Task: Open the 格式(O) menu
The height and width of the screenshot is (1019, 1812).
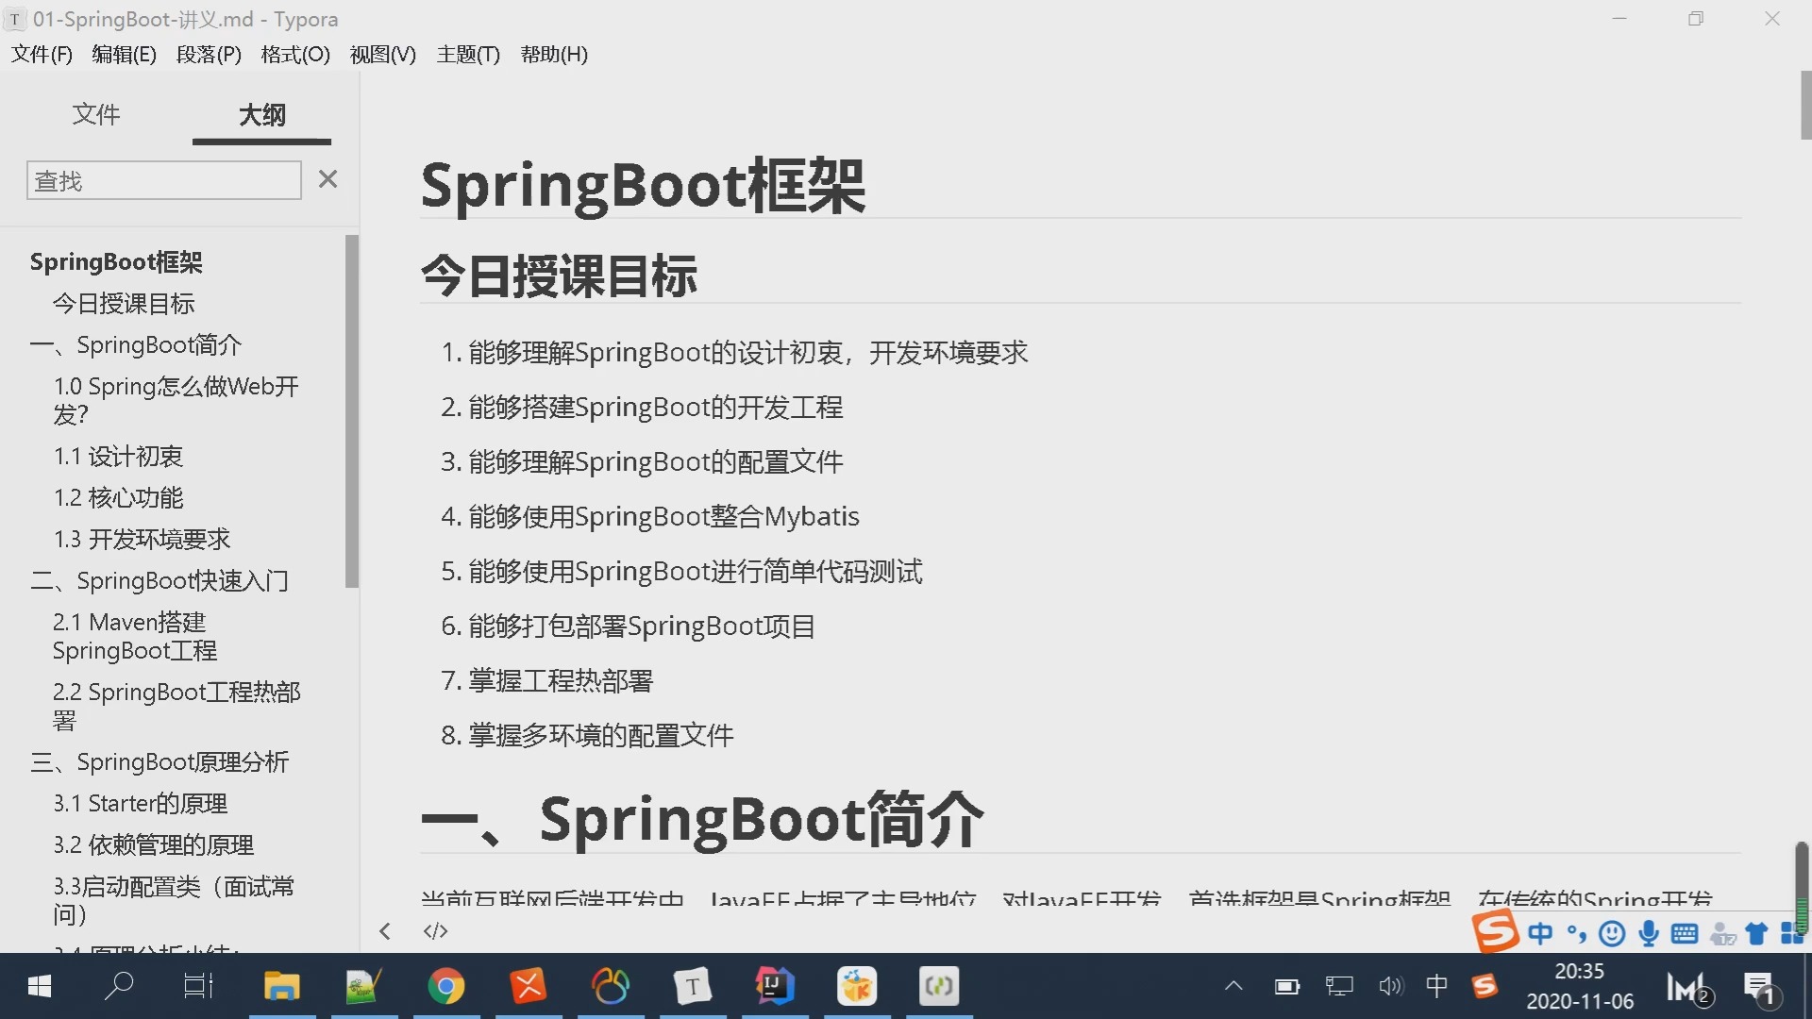Action: point(295,55)
